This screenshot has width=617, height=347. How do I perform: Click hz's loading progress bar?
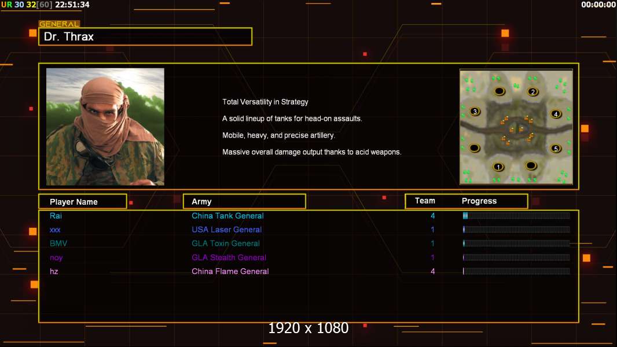[x=516, y=271]
